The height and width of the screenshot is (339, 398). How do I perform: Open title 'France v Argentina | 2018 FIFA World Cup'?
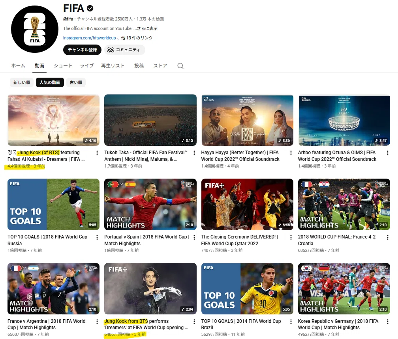(47, 324)
